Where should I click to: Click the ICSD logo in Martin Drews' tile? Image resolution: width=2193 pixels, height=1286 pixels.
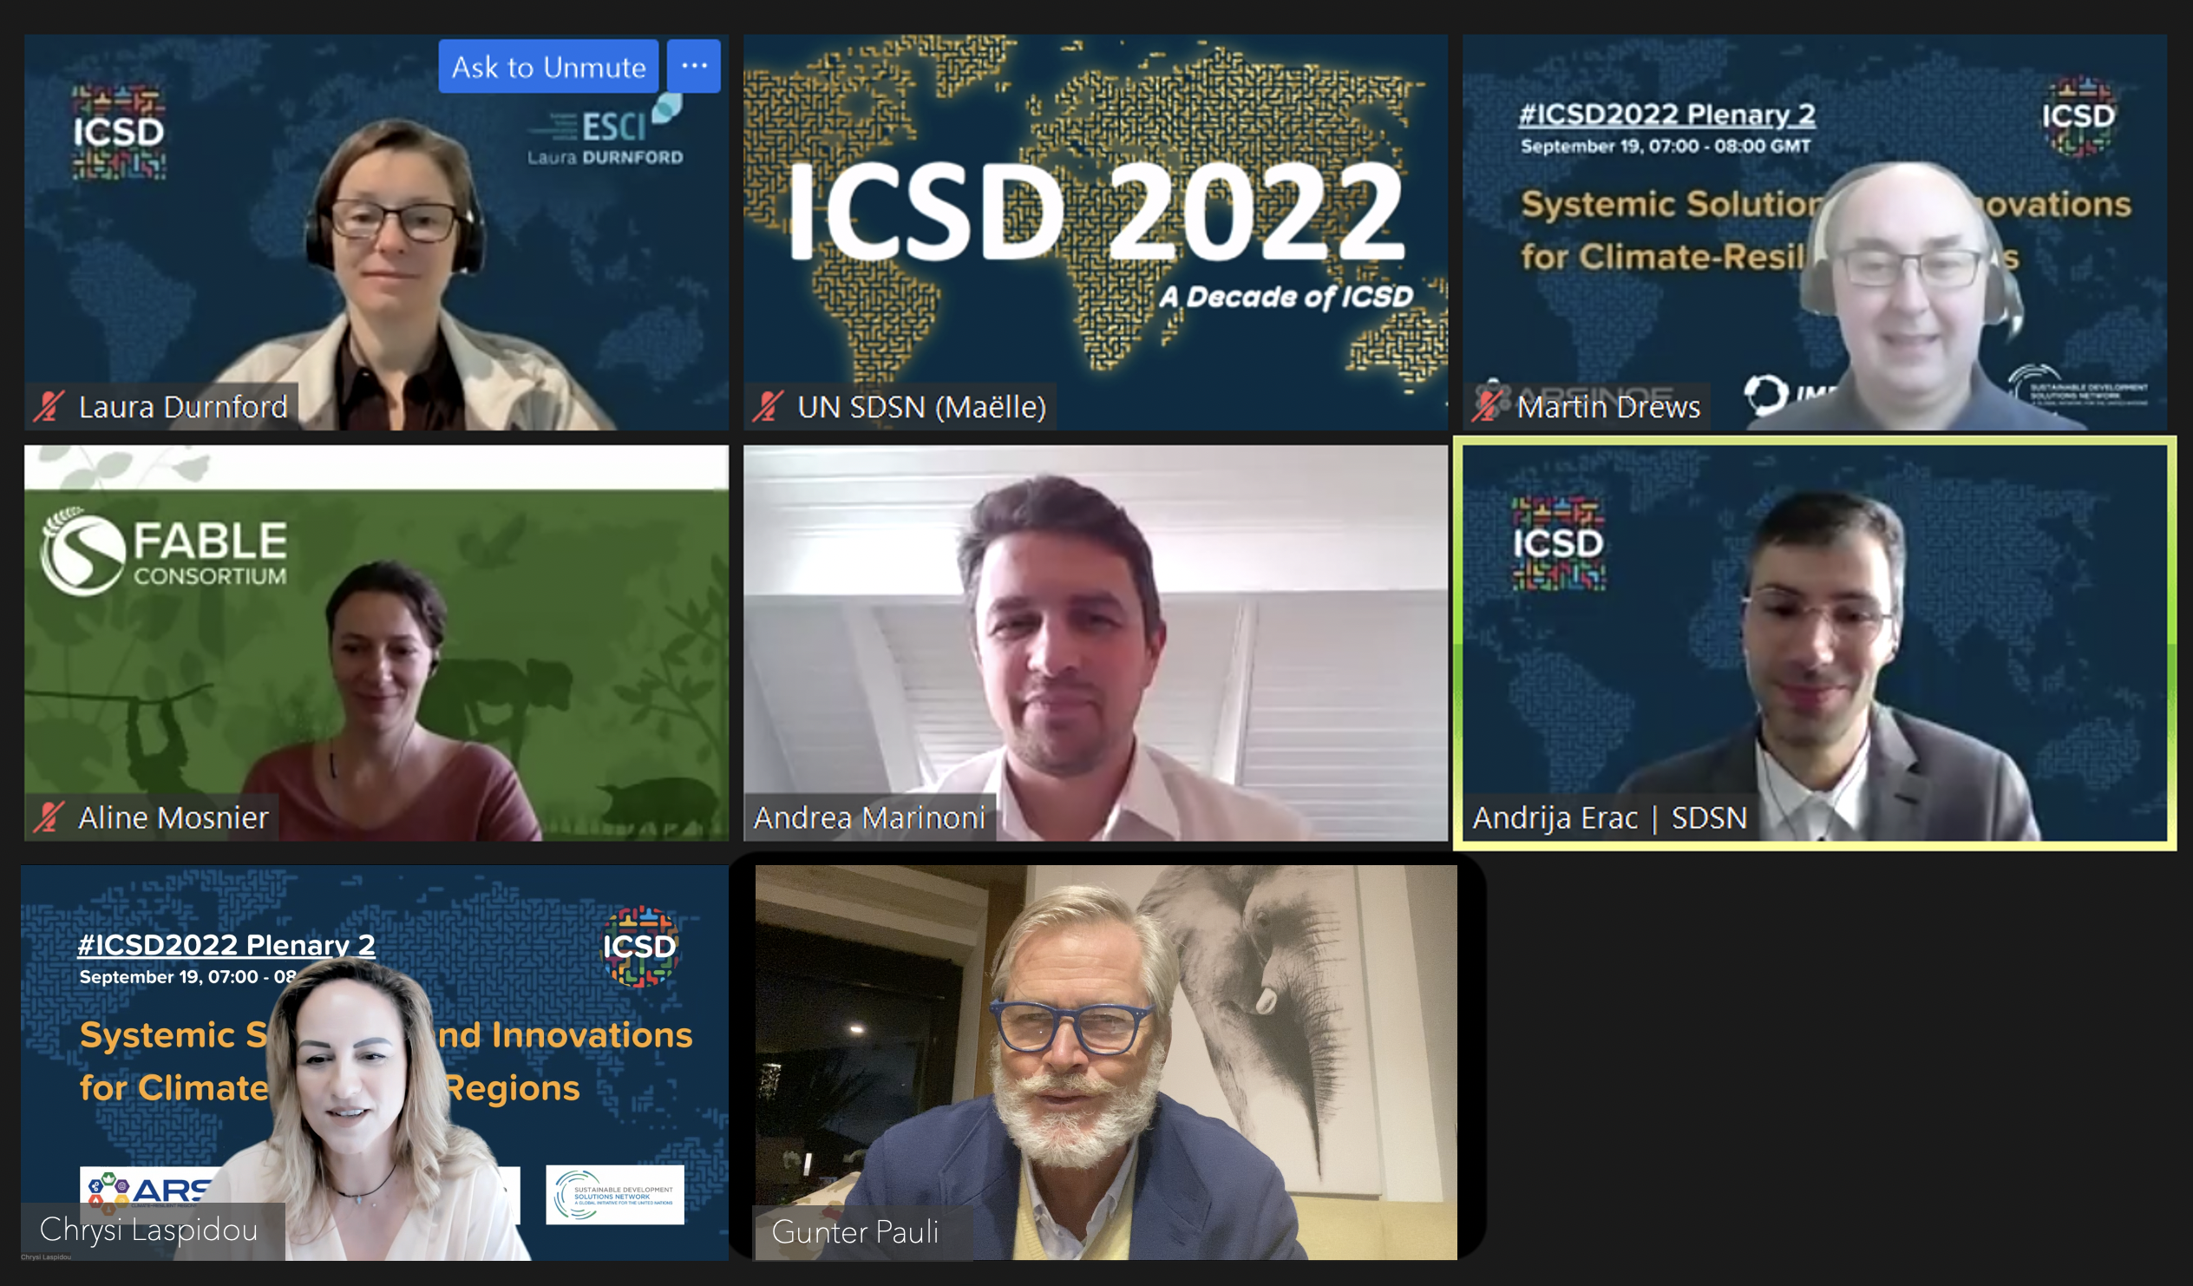click(2078, 116)
